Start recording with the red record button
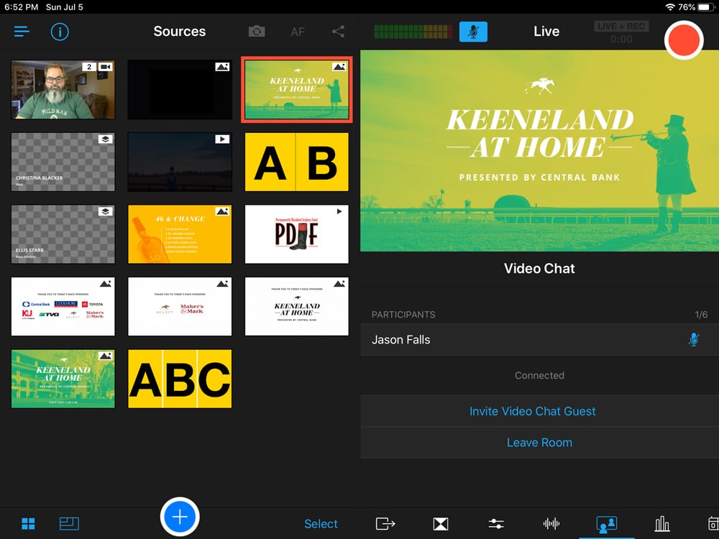The width and height of the screenshot is (719, 539). pyautogui.click(x=684, y=40)
